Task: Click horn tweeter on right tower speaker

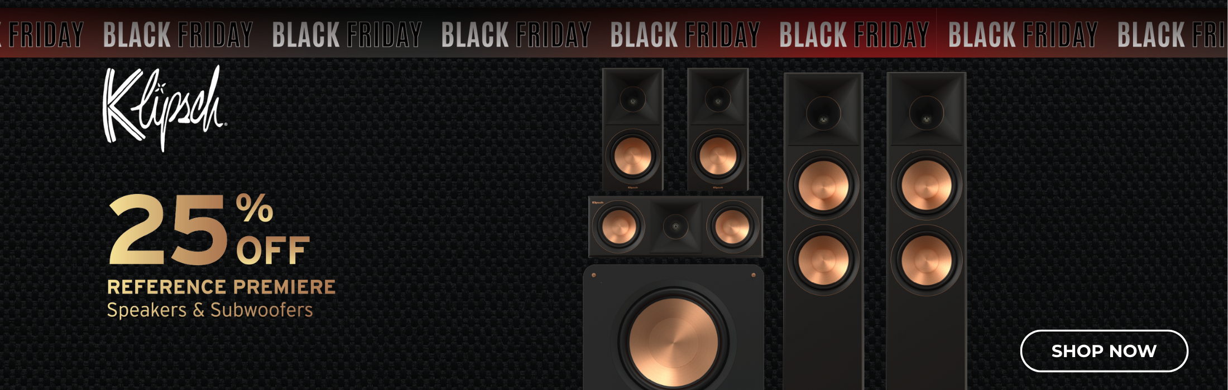Action: coord(927,114)
